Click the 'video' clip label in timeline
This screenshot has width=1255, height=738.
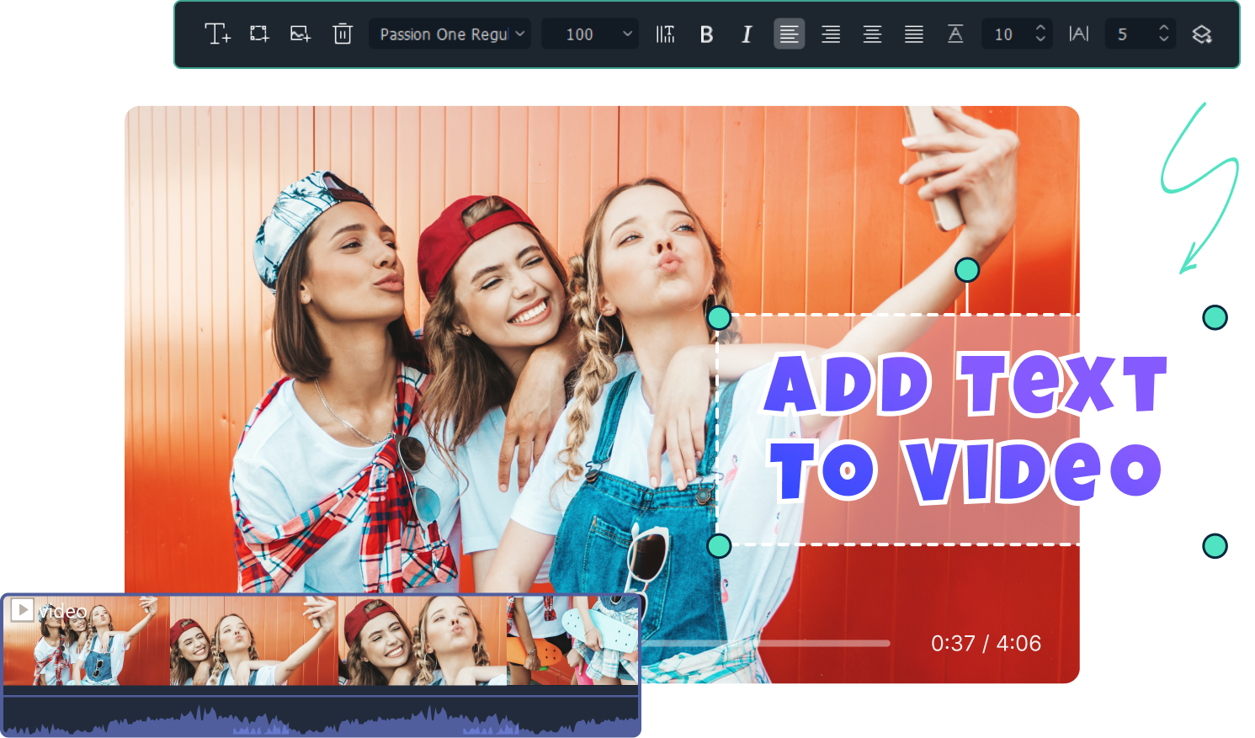point(62,611)
